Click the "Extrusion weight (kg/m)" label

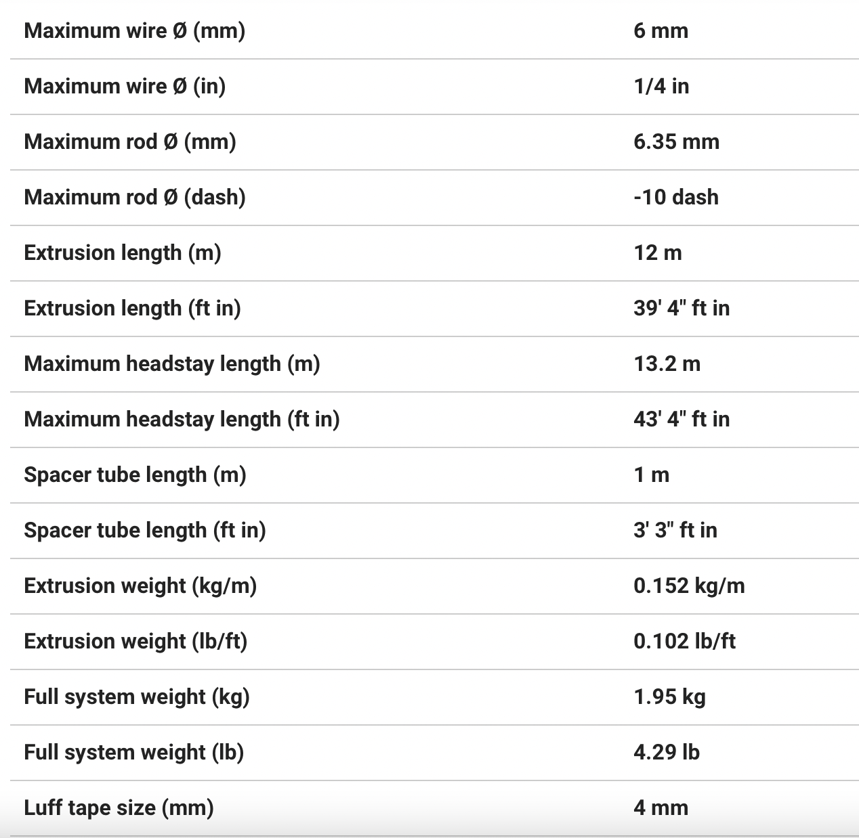coord(140,586)
